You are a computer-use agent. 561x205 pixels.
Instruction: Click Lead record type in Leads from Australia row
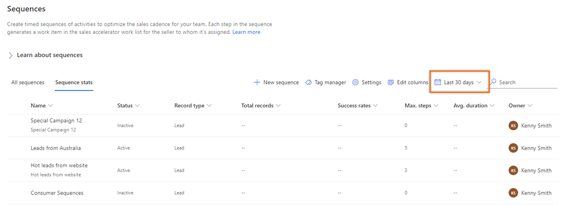tap(179, 148)
